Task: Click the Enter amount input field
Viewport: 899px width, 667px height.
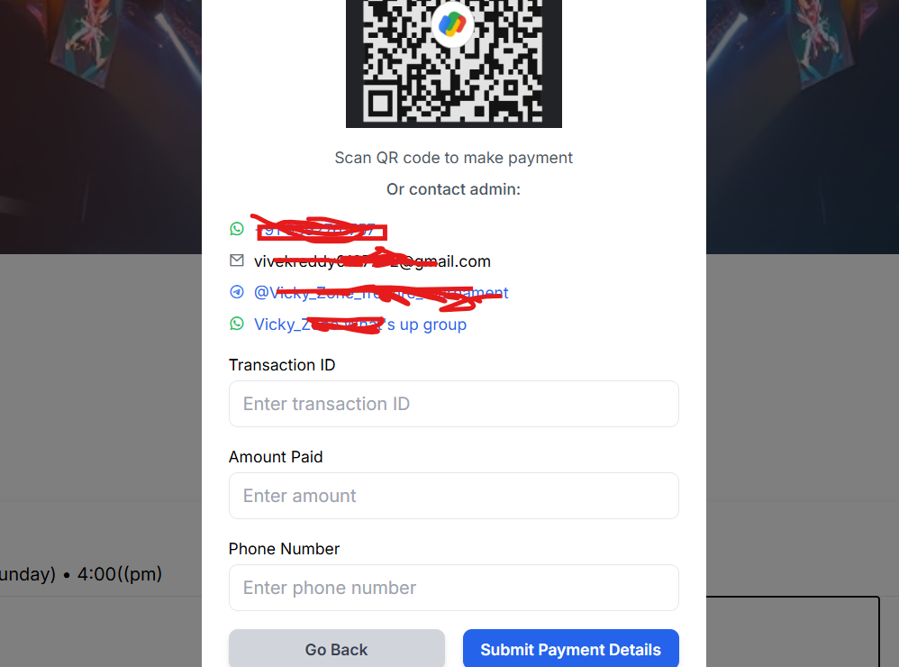Action: pos(453,496)
